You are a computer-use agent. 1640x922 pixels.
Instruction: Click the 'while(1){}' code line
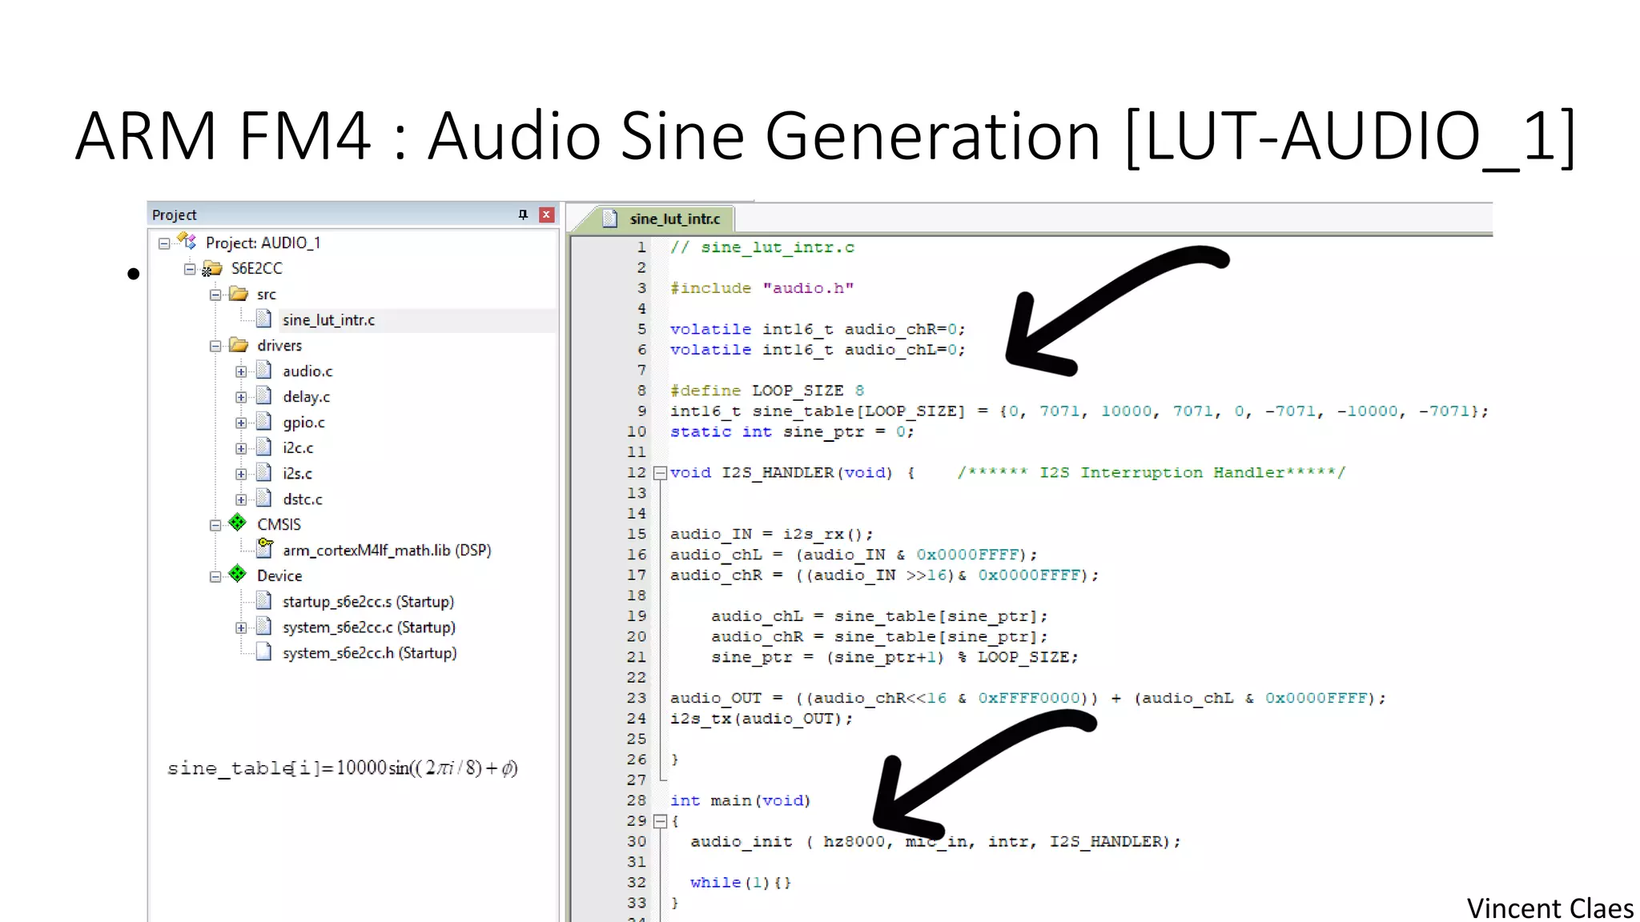click(741, 882)
